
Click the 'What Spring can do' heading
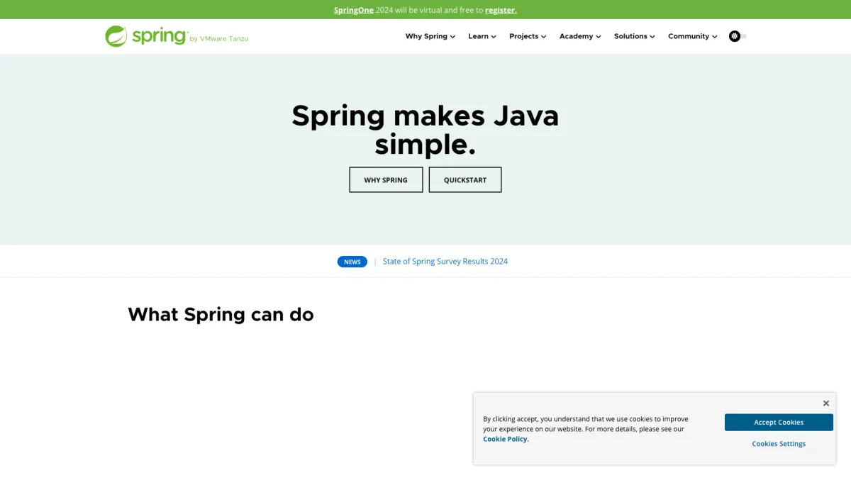click(221, 314)
